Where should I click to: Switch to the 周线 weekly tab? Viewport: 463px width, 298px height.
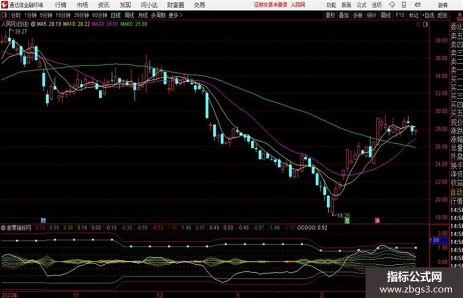[x=129, y=15]
